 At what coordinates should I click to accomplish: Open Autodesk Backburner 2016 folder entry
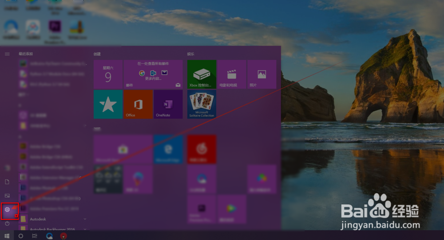click(53, 228)
